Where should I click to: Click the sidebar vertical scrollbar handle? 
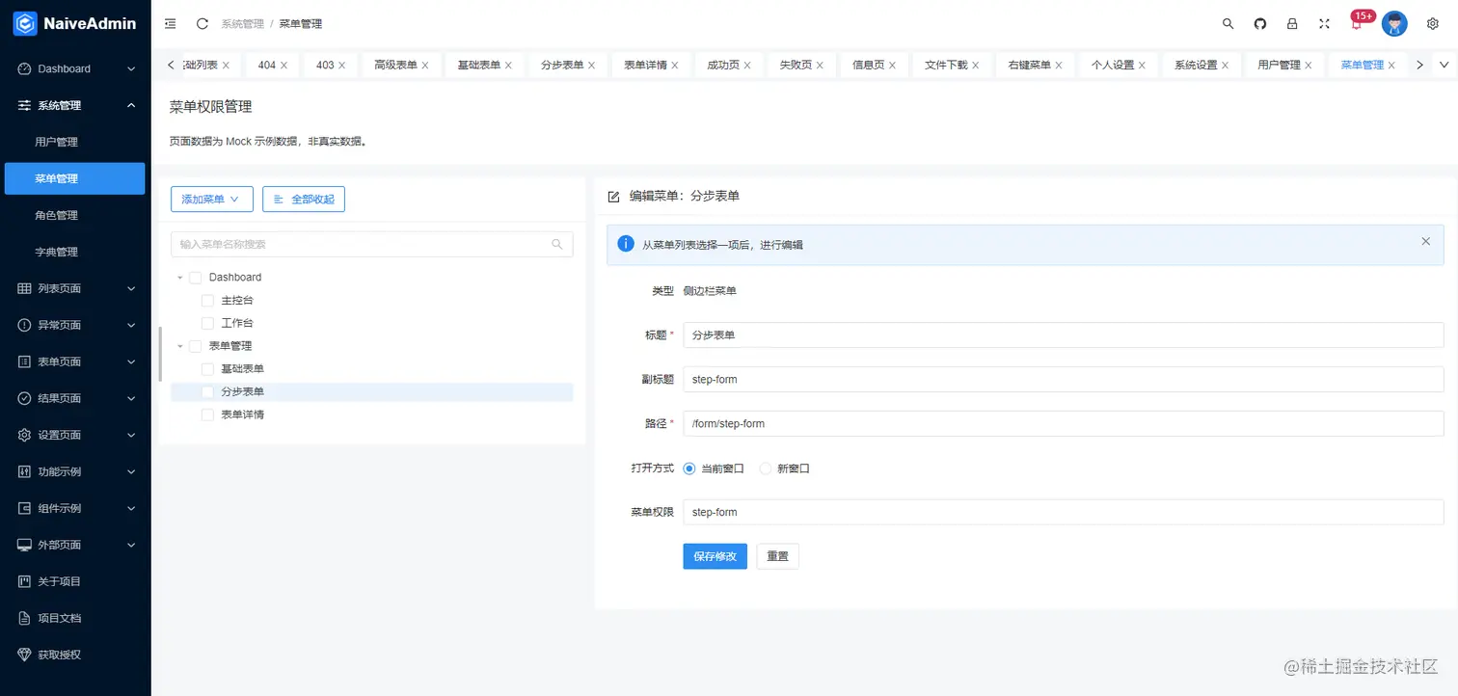[160, 354]
